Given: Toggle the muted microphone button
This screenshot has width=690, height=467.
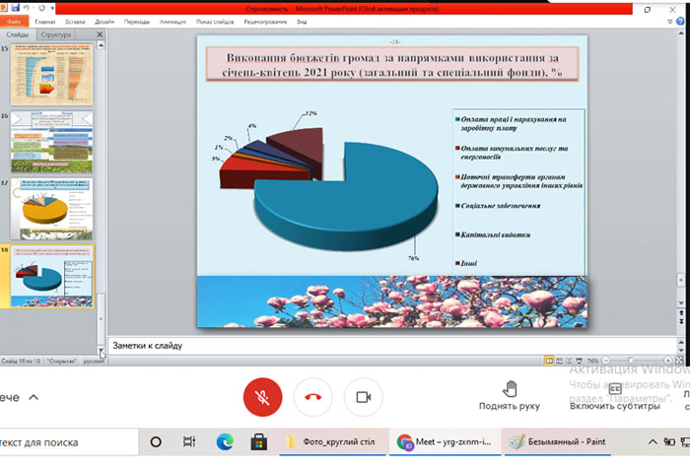Looking at the screenshot, I should click(x=263, y=397).
